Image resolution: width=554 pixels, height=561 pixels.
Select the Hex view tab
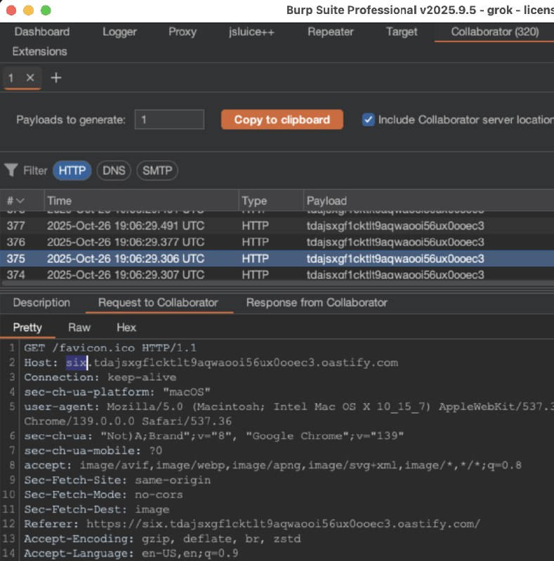tap(126, 327)
